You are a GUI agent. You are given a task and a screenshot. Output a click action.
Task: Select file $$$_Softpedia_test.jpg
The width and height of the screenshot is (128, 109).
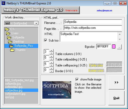click(x=21, y=80)
